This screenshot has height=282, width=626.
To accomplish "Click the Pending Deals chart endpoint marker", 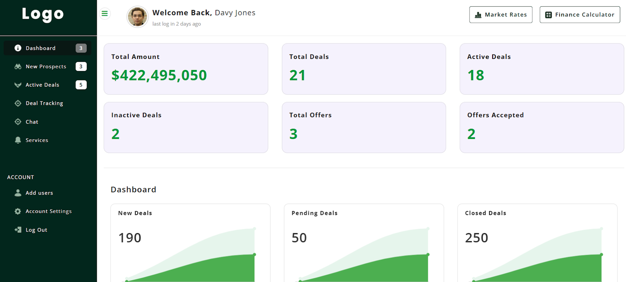I will (x=428, y=255).
